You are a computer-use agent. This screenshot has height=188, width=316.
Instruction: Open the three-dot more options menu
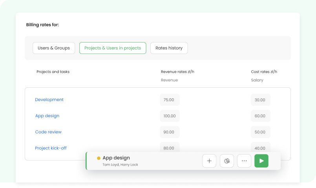(244, 161)
